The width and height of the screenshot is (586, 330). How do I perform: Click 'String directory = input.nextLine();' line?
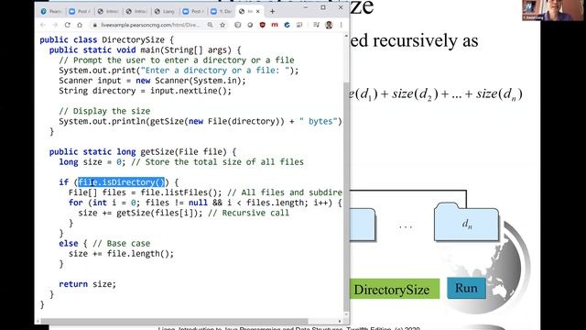[145, 91]
